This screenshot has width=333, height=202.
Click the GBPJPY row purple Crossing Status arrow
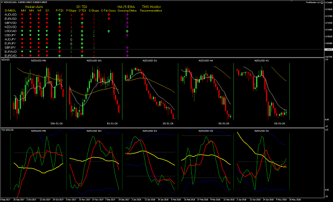[x=127, y=47]
